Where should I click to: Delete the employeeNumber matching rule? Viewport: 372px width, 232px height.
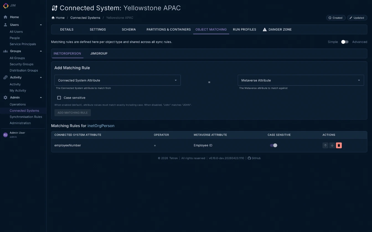[x=339, y=145]
